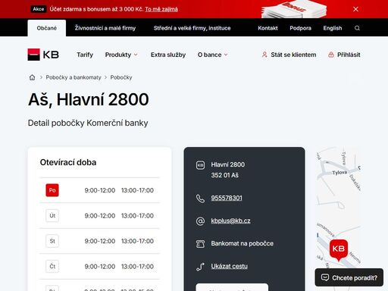This screenshot has width=388, height=291.
Task: Open the Chcete poradit? chat button
Action: pos(349,277)
